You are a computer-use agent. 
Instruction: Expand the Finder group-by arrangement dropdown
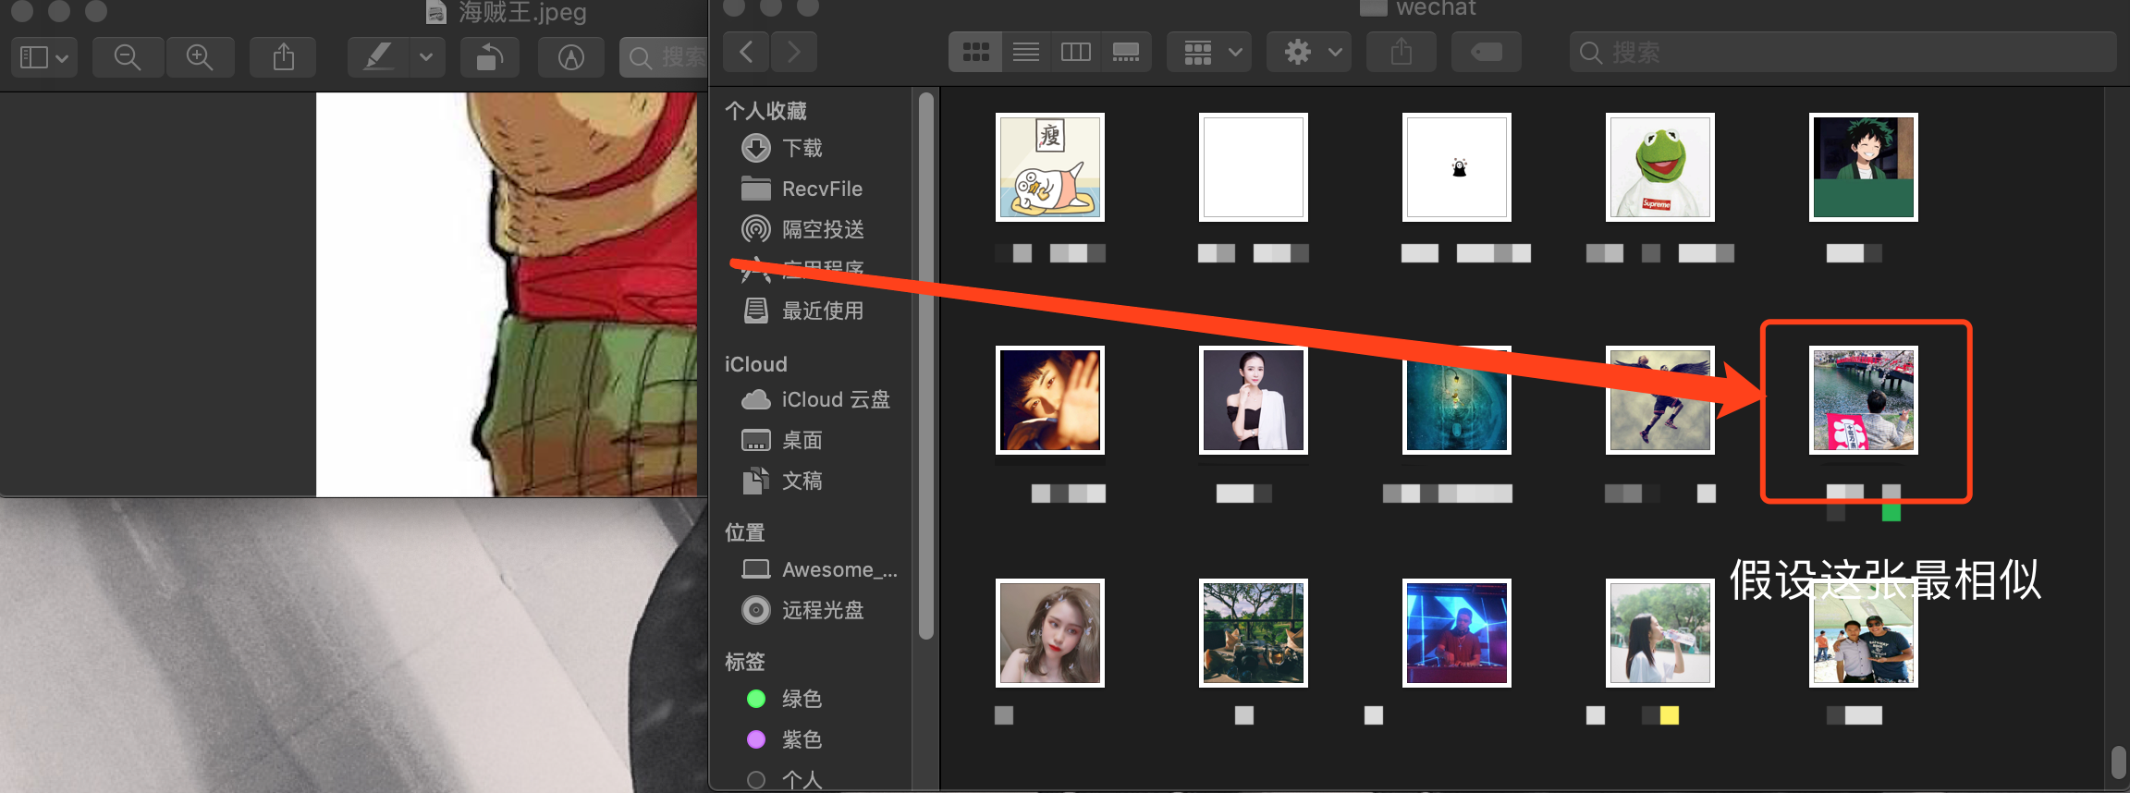pyautogui.click(x=1210, y=52)
